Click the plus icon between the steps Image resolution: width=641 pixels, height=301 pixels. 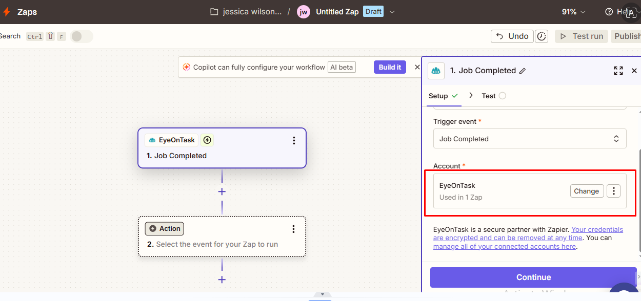(222, 191)
